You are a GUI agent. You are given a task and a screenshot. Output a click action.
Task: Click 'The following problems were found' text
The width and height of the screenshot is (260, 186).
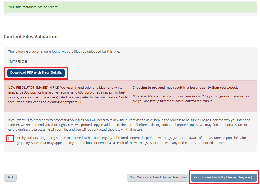(x=64, y=51)
